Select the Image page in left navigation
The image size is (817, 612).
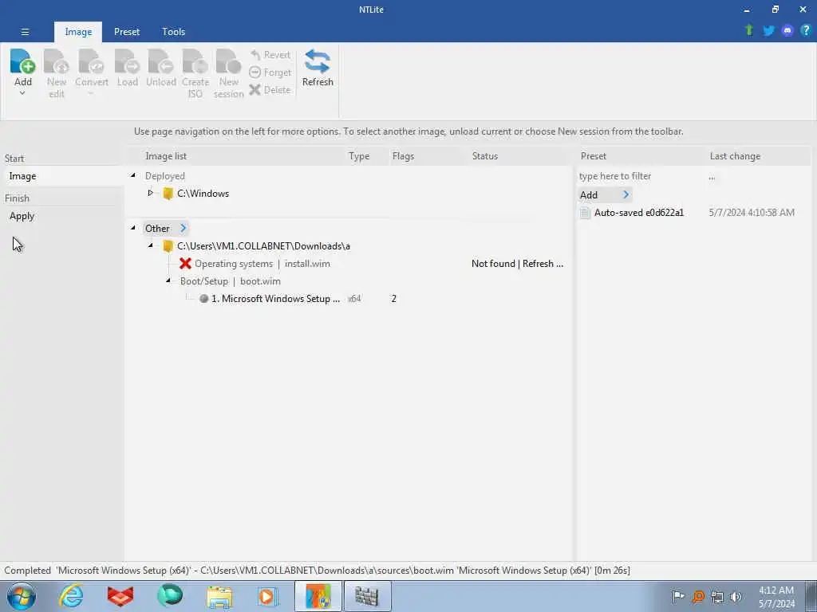tap(62, 176)
